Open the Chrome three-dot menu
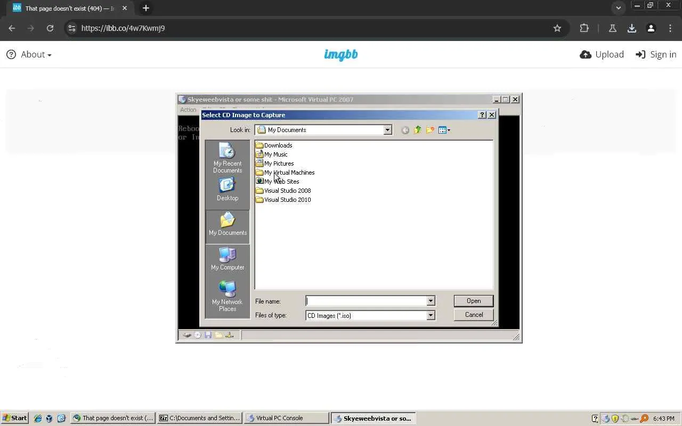682x426 pixels. point(670,28)
